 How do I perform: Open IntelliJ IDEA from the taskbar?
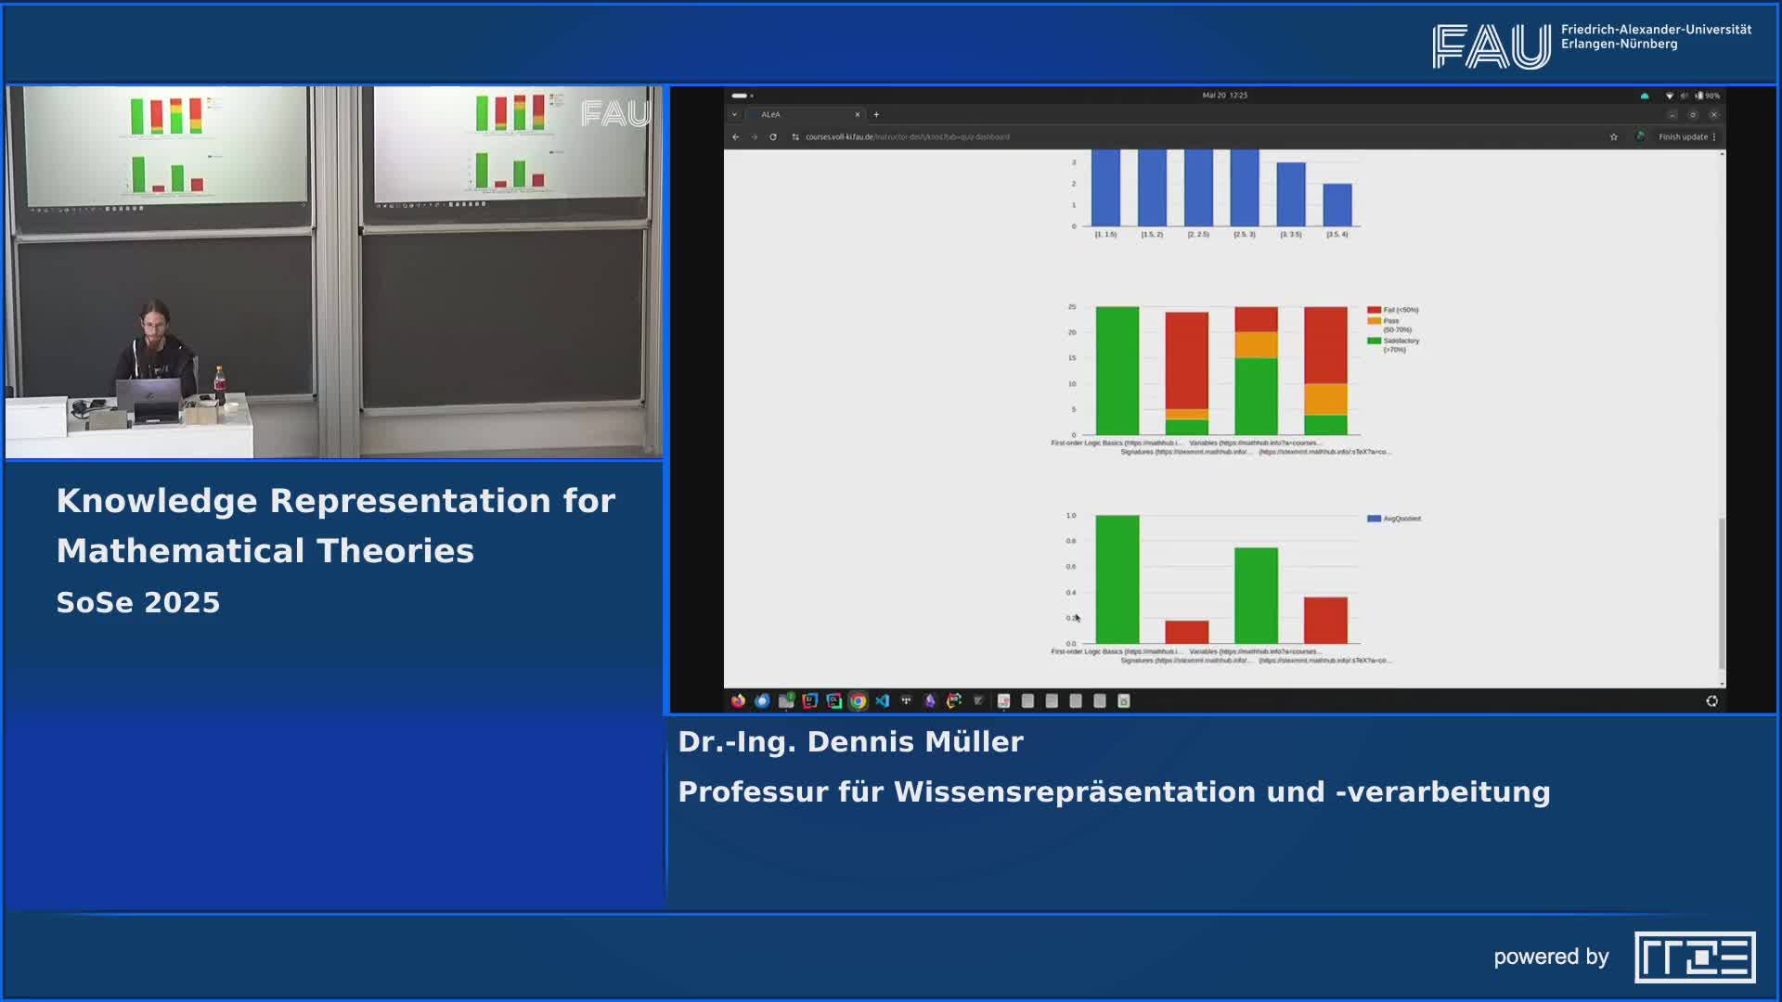(811, 700)
